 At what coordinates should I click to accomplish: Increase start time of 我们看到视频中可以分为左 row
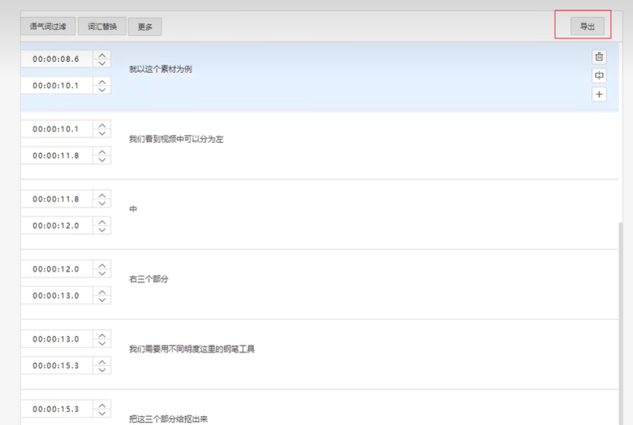pyautogui.click(x=102, y=125)
